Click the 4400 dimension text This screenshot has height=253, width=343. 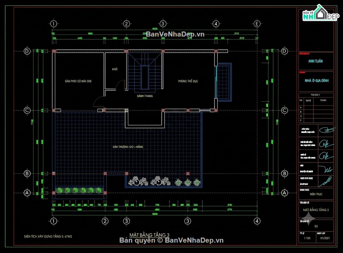pyautogui.click(x=80, y=38)
